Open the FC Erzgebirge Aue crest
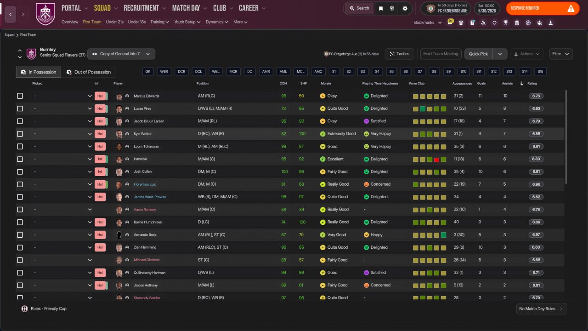 430,8
